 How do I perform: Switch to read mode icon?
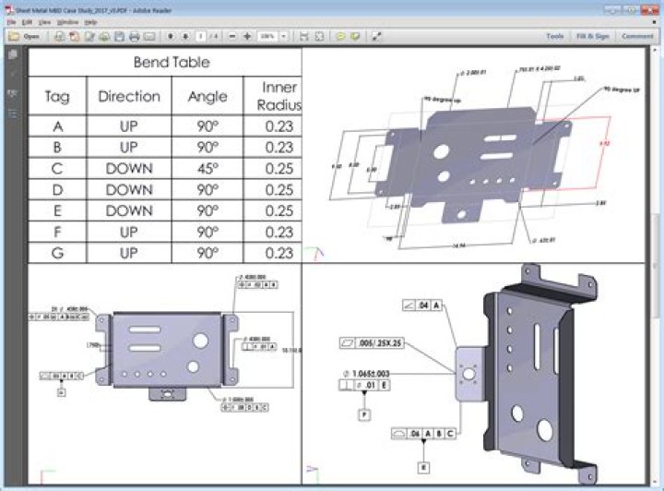(x=376, y=36)
